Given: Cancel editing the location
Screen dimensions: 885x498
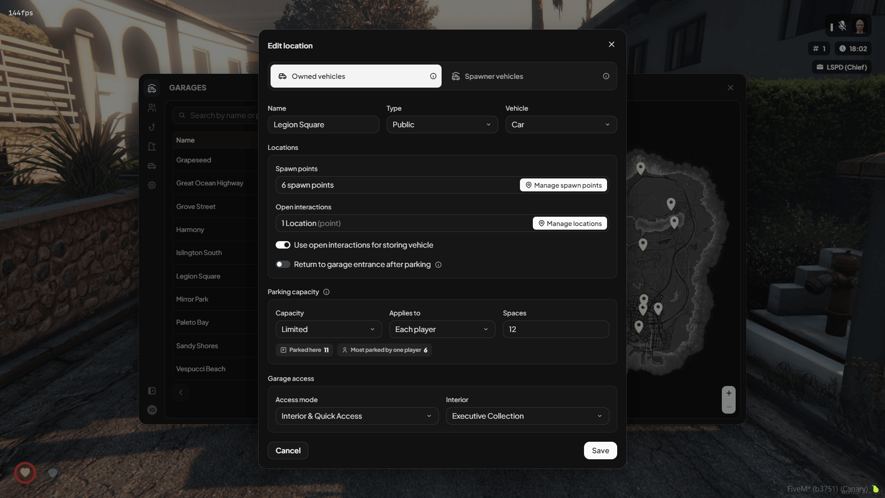Looking at the screenshot, I should (x=288, y=451).
